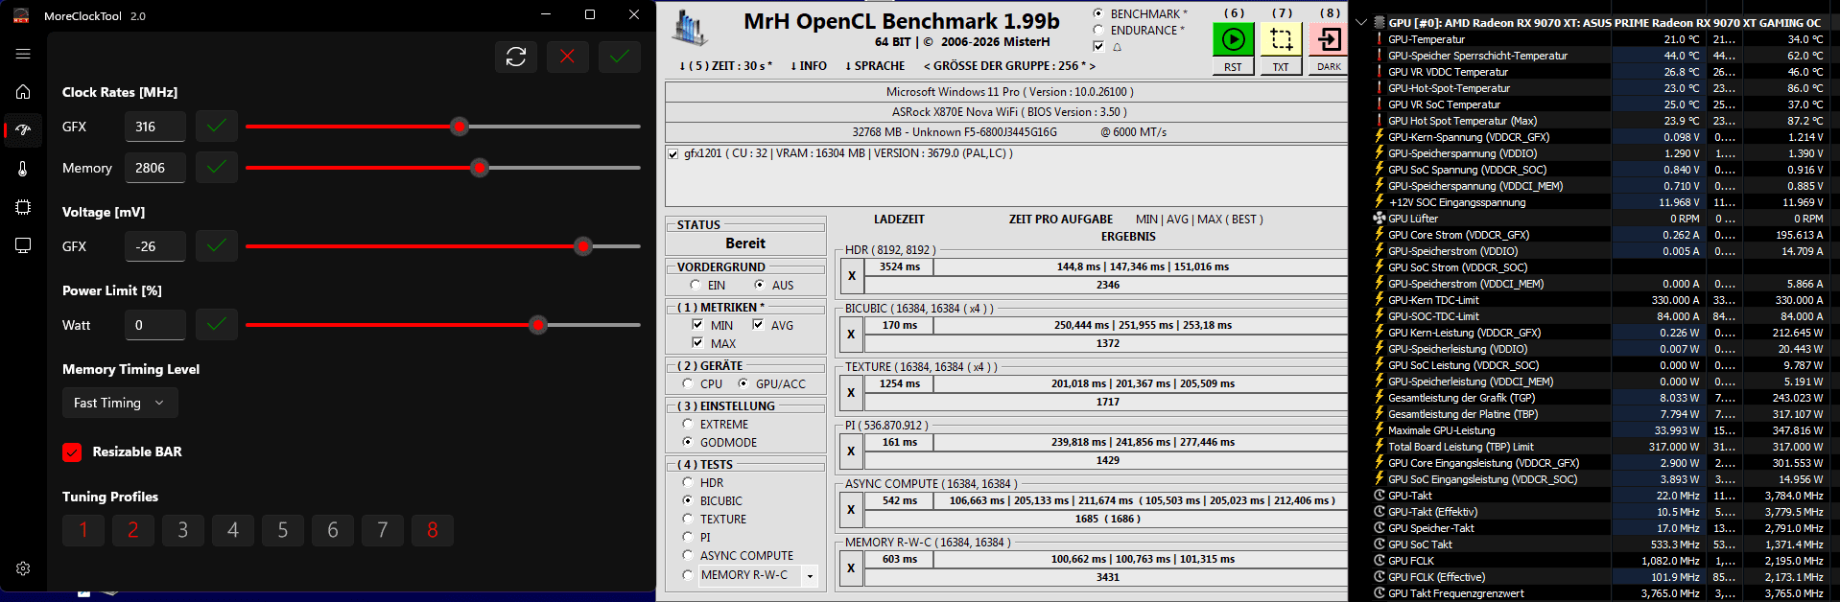
Task: Select the ASYNC COMPUTE test
Action: (688, 556)
